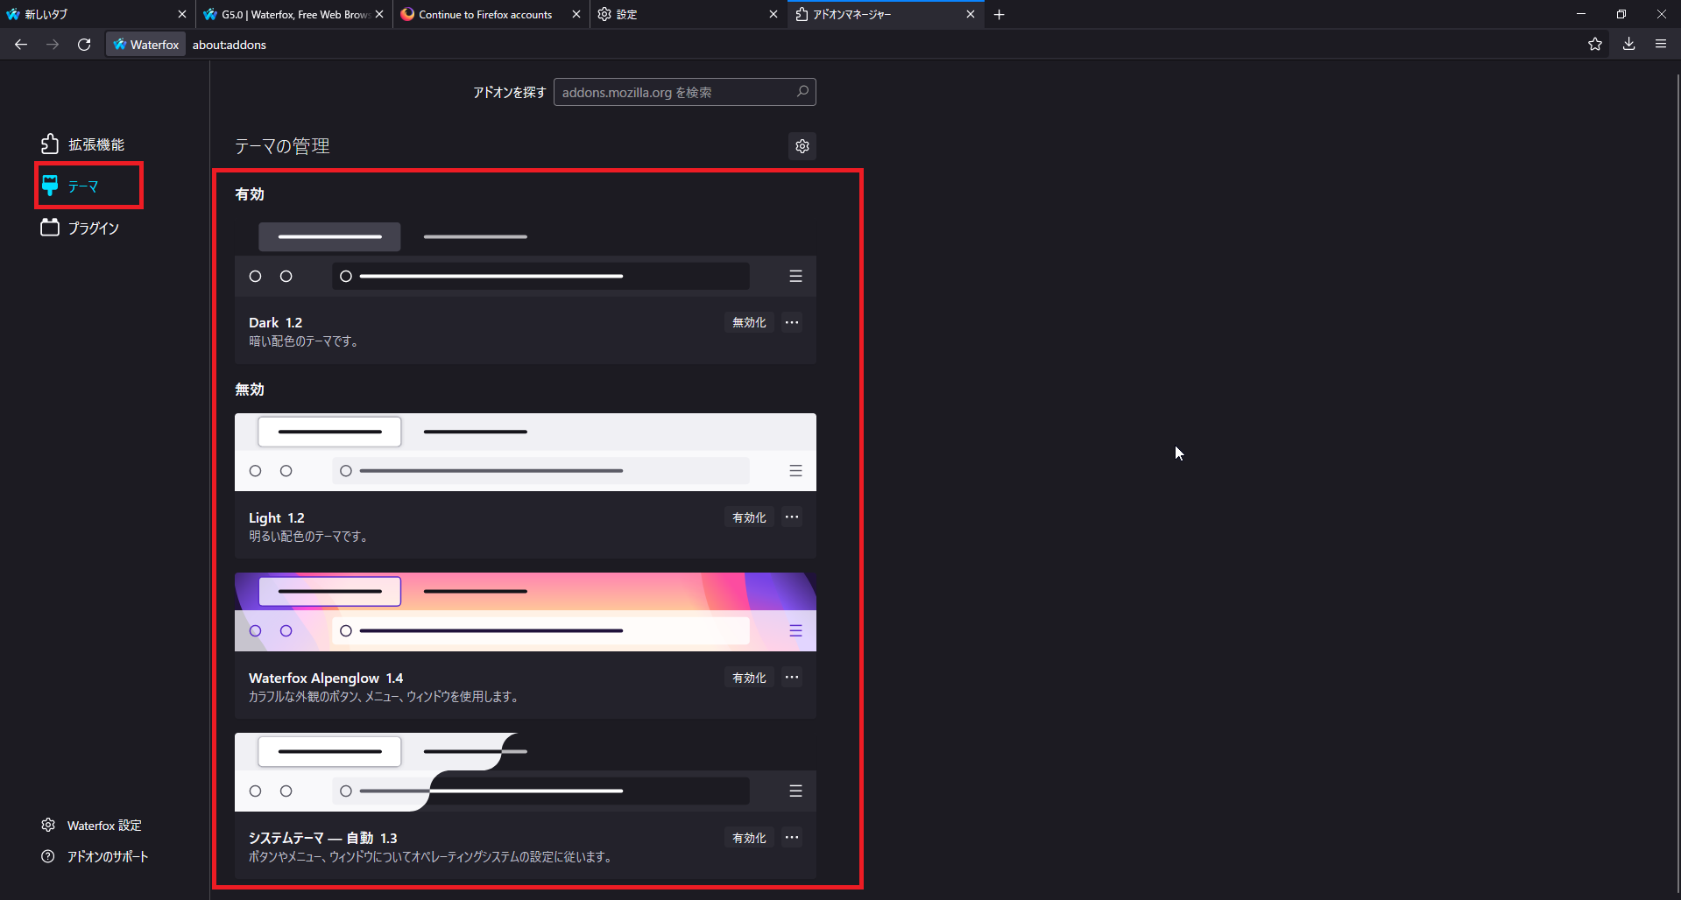Close the 新しいタブ tab
Screen dimensions: 1681x900
click(182, 14)
